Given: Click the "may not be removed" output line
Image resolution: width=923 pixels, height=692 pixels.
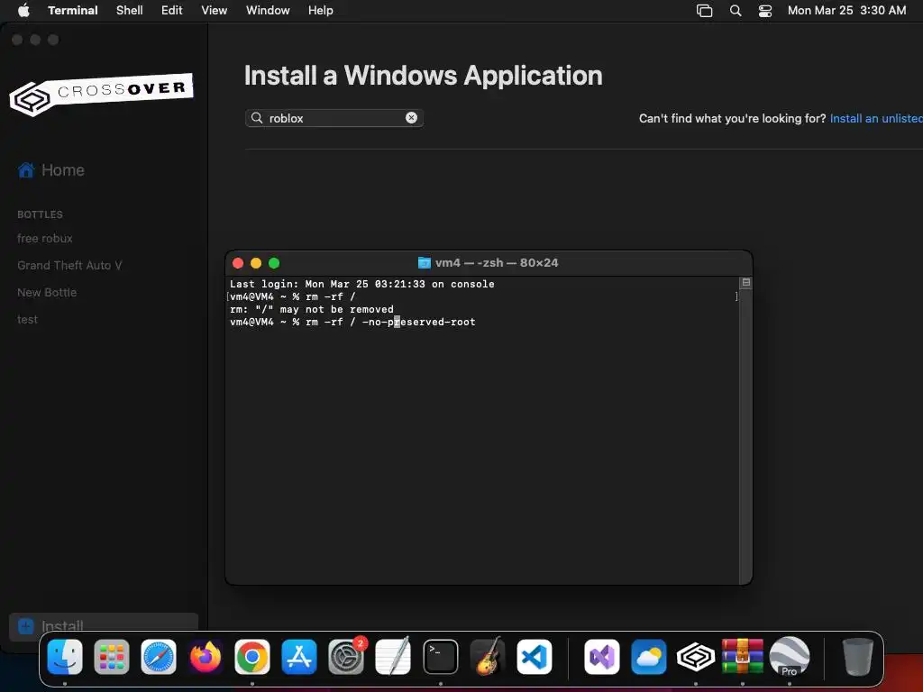Looking at the screenshot, I should [x=311, y=310].
